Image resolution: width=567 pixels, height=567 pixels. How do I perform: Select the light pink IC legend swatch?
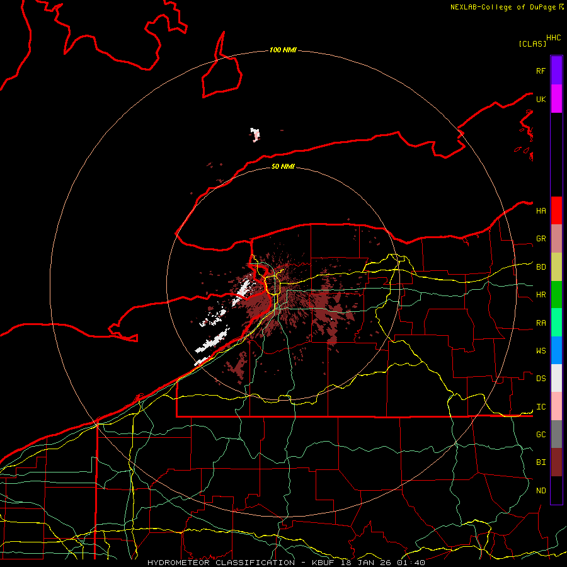coord(556,406)
